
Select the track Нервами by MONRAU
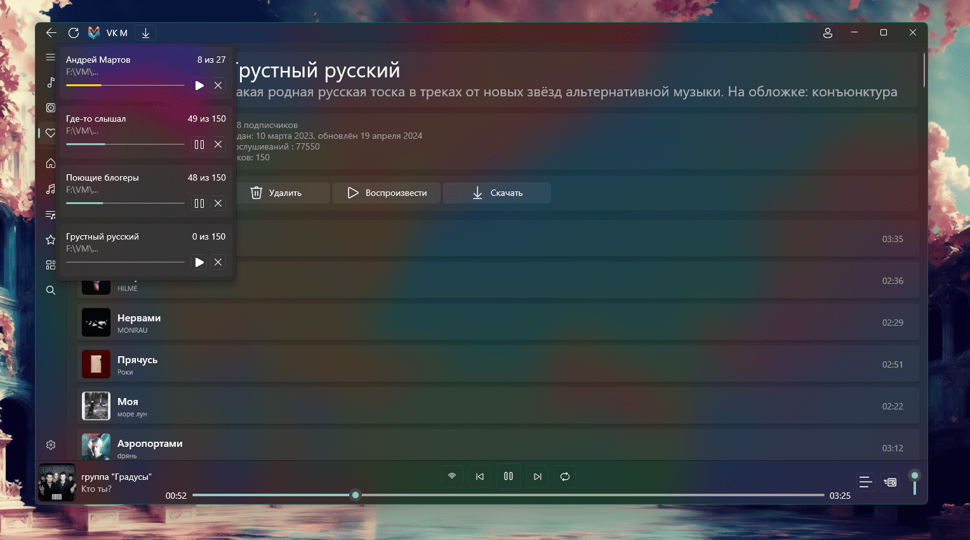[498, 323]
